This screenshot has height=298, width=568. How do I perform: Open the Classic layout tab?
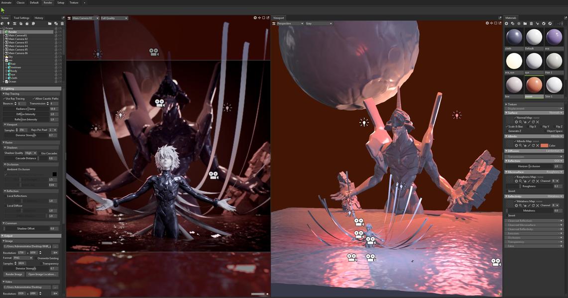(x=20, y=2)
